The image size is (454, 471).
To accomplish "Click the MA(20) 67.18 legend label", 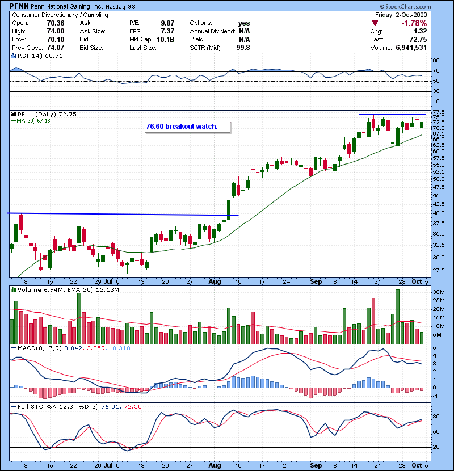I will click(33, 121).
